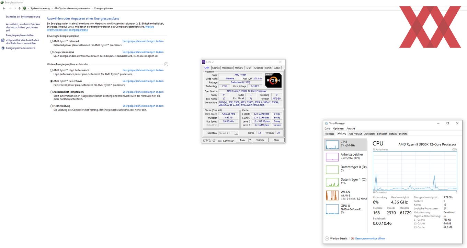Open recent locations dropdown arrow in address bar

pos(15,8)
